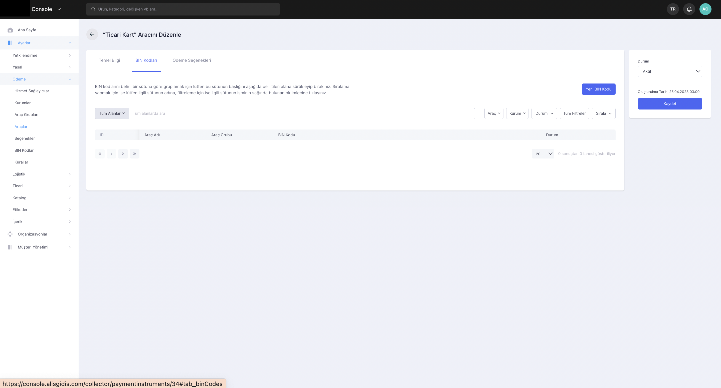Viewport: 721px width, 388px height.
Task: Click the Ayarlar settings icon
Action: 10,43
